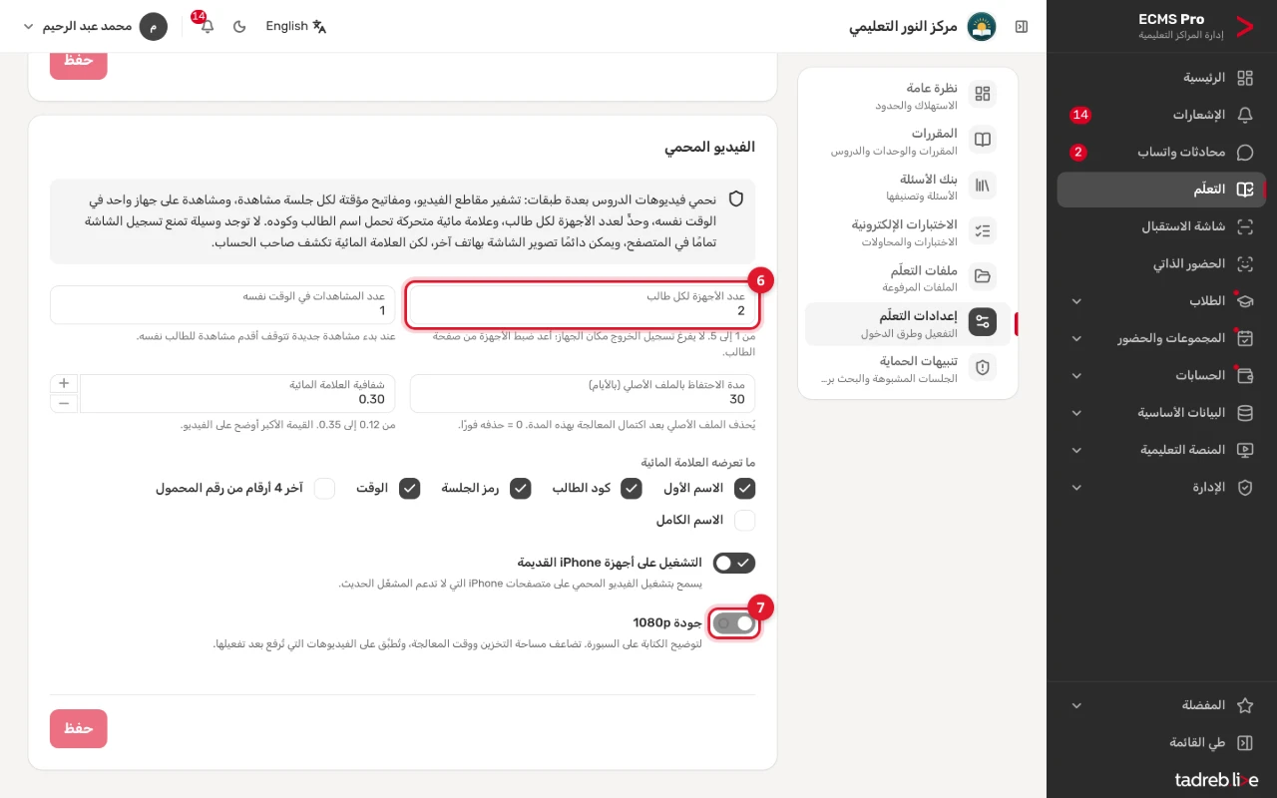The height and width of the screenshot is (798, 1277).
Task: Click the ECMS Pro red logo
Action: point(1244,27)
